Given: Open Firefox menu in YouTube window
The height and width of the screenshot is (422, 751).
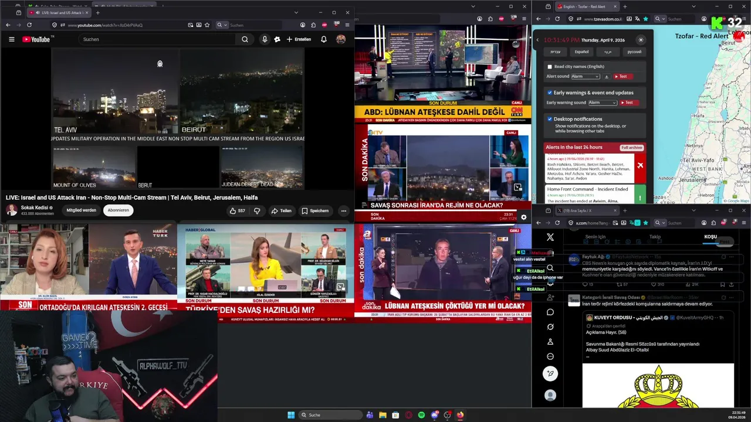Looking at the screenshot, I should pos(347,25).
